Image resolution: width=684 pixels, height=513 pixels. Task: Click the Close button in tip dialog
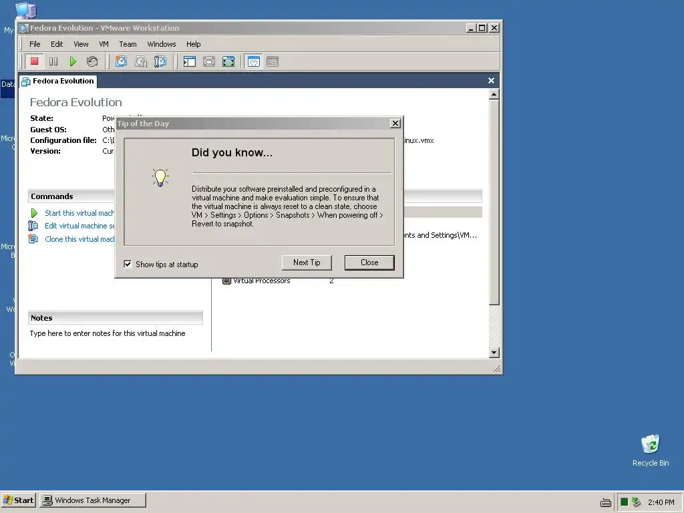coord(369,263)
